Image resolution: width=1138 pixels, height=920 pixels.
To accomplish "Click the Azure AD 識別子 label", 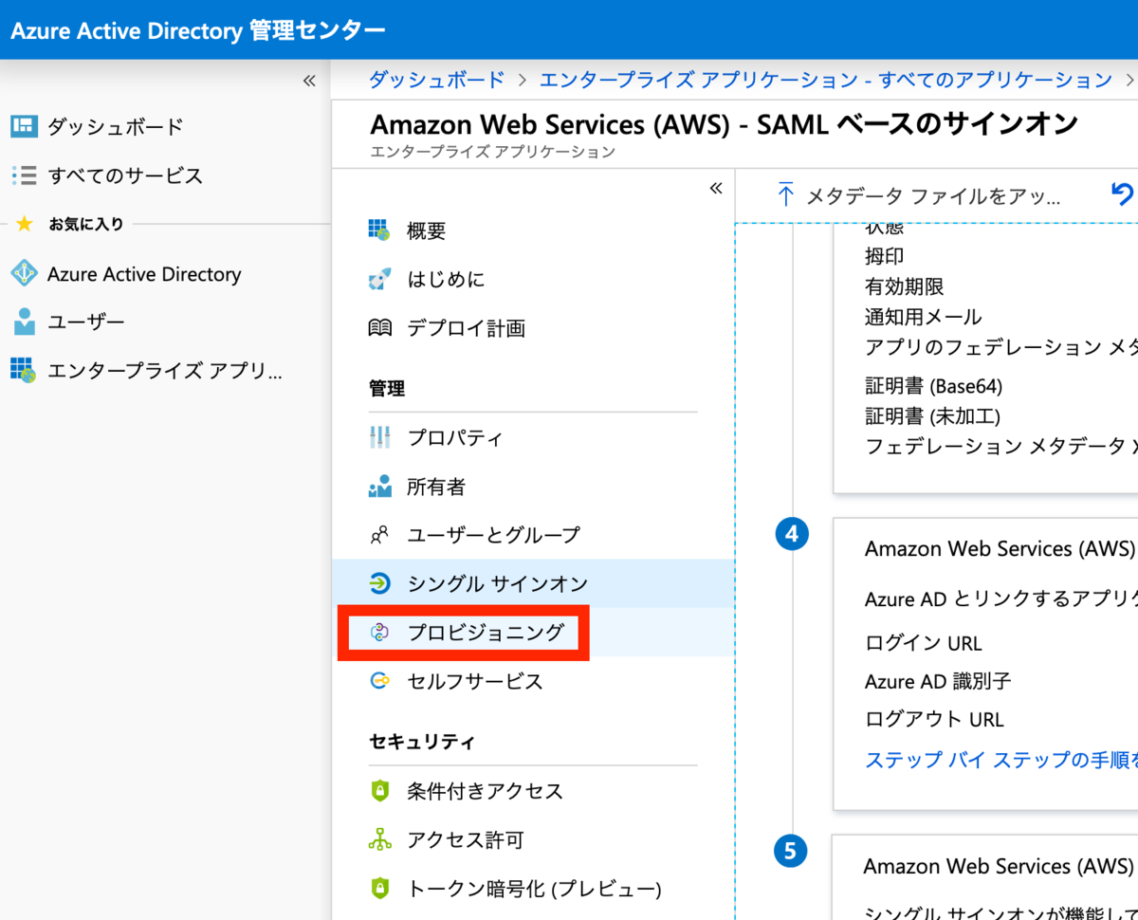I will click(x=938, y=682).
